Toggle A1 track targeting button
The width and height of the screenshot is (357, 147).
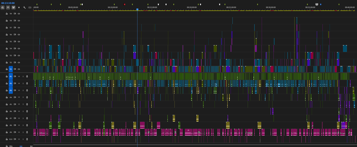click(x=11, y=76)
